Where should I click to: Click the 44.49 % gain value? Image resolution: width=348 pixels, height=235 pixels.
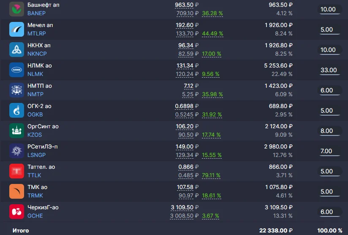212,33
